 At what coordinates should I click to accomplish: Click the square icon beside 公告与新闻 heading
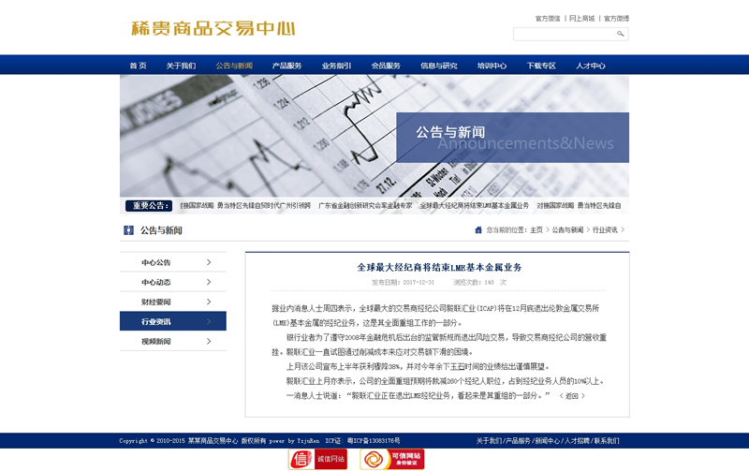pos(128,230)
